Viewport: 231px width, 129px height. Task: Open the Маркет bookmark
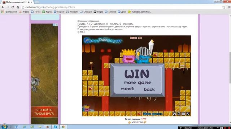(x=59, y=12)
